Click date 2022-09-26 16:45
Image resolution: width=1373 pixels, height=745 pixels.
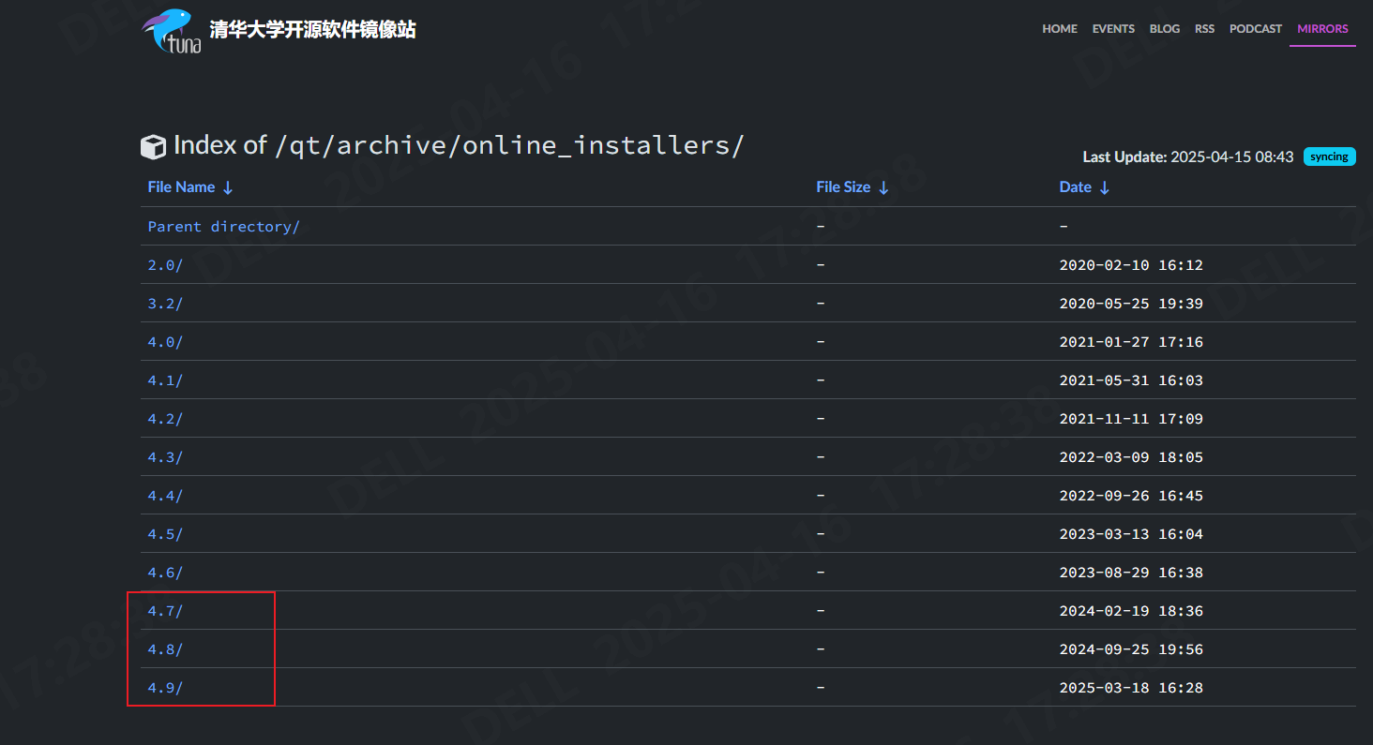(x=1131, y=496)
